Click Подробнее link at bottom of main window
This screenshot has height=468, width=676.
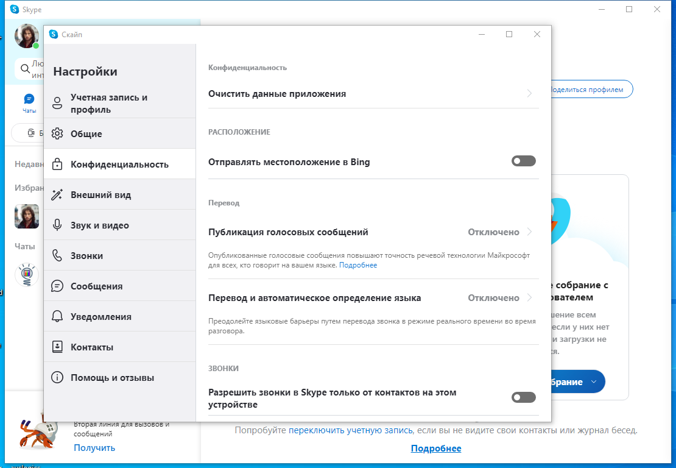pyautogui.click(x=436, y=448)
